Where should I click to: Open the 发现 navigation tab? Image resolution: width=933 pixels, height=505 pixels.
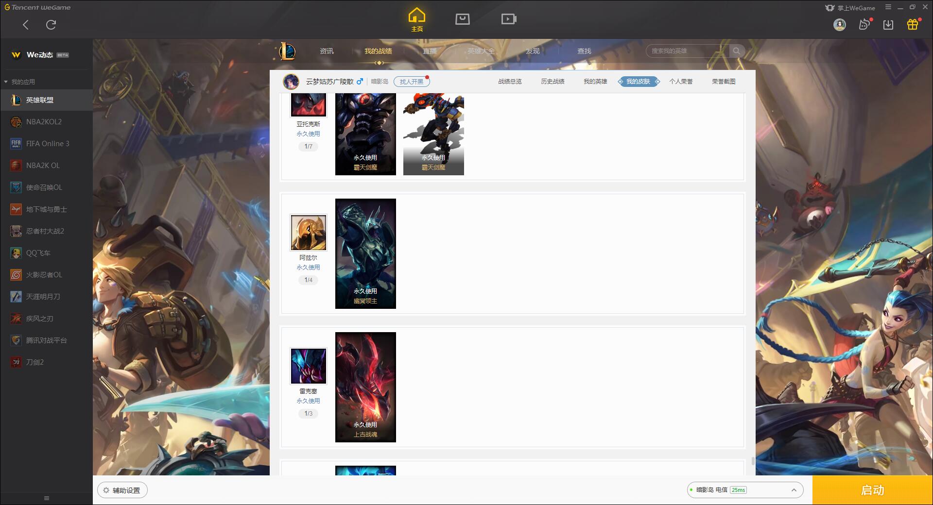pos(533,51)
